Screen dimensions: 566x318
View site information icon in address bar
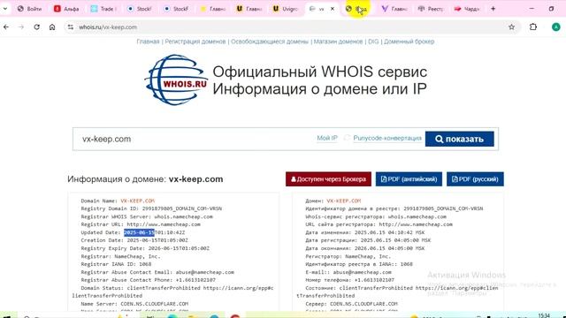click(71, 27)
